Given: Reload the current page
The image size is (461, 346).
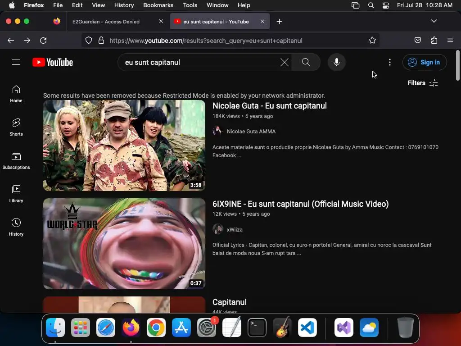Looking at the screenshot, I should coord(43,40).
